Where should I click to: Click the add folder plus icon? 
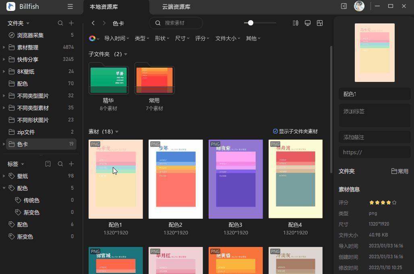pos(71,23)
